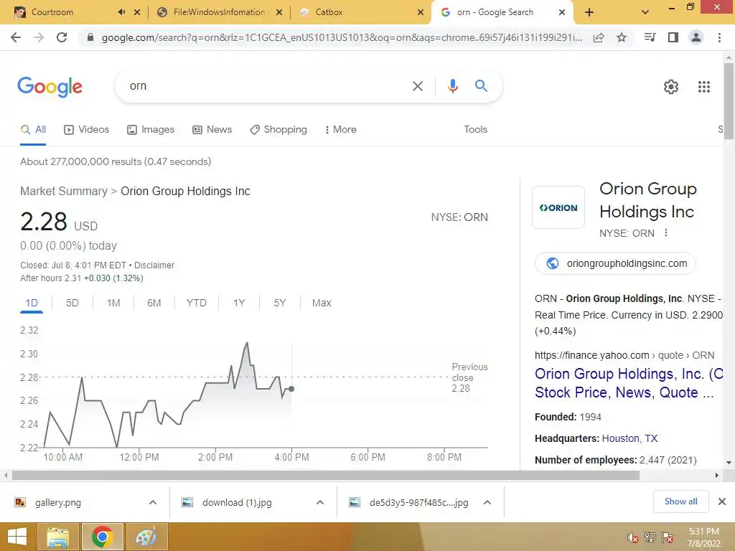Image resolution: width=735 pixels, height=551 pixels.
Task: Open Windows Start button
Action: click(17, 537)
